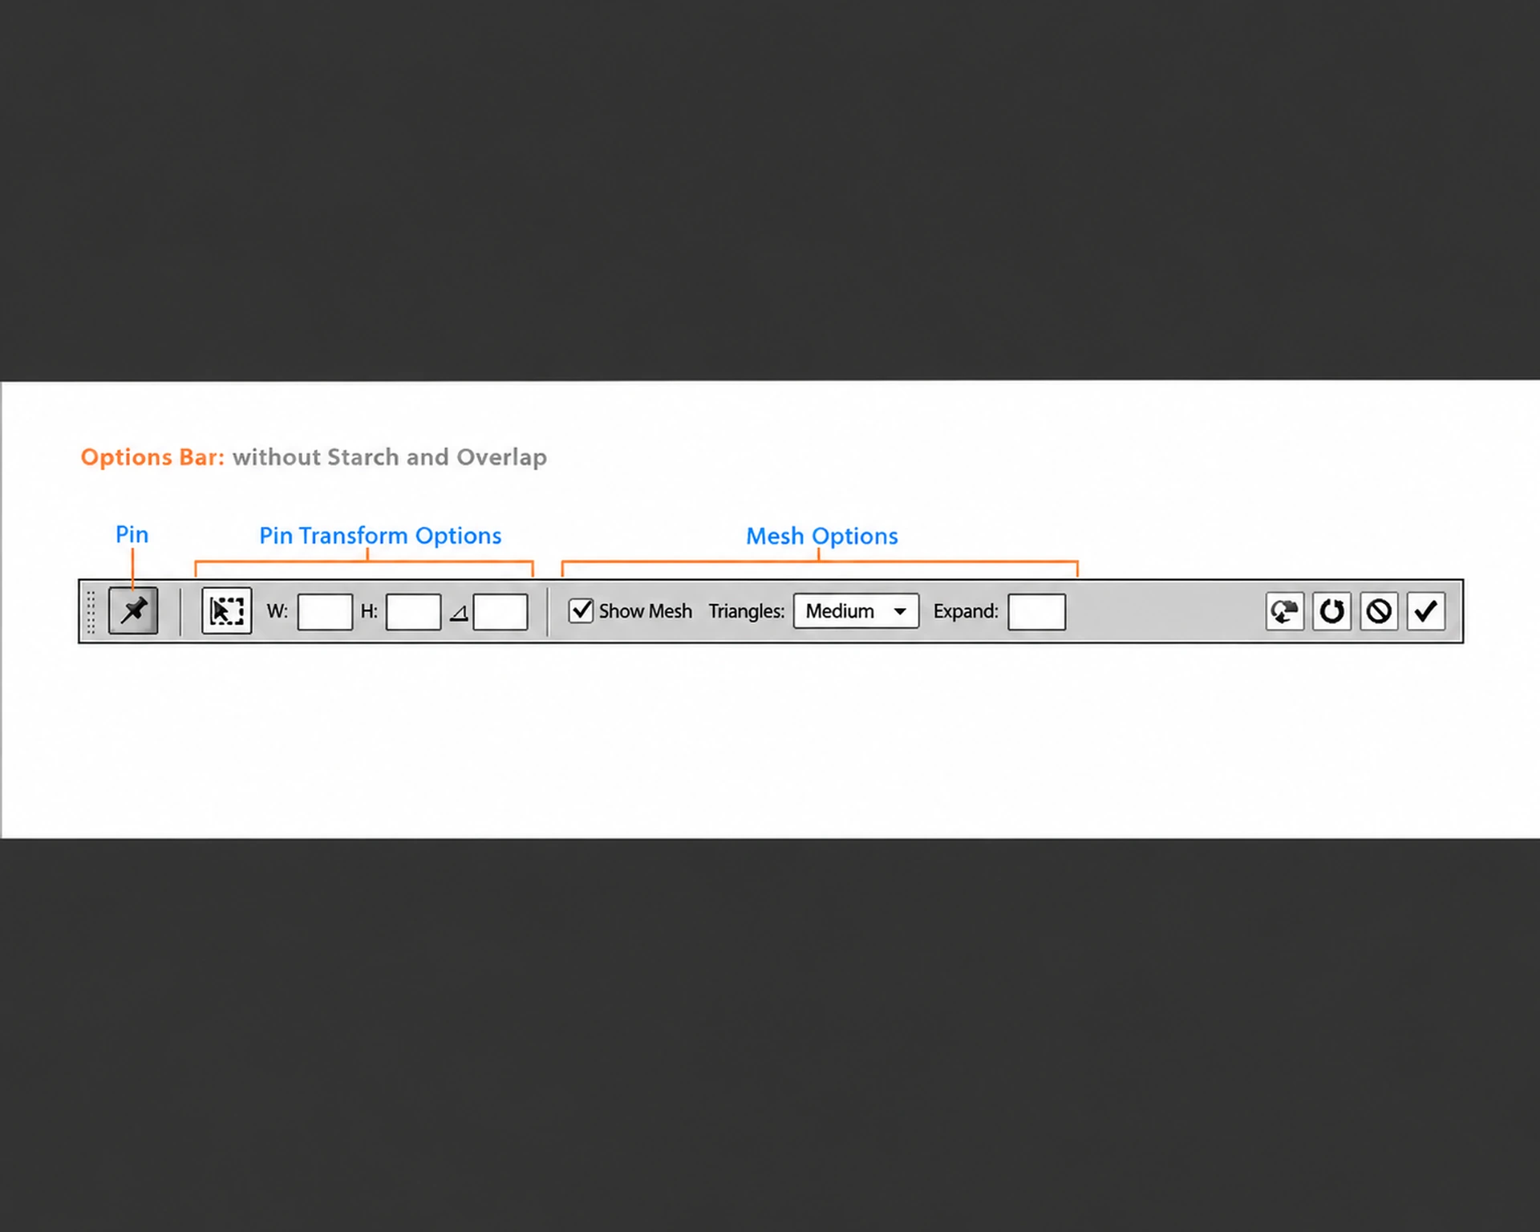Click the angle triangle icon
The width and height of the screenshot is (1540, 1232).
(x=459, y=614)
